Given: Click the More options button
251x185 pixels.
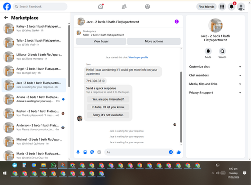Looking at the screenshot, I should pos(154,41).
